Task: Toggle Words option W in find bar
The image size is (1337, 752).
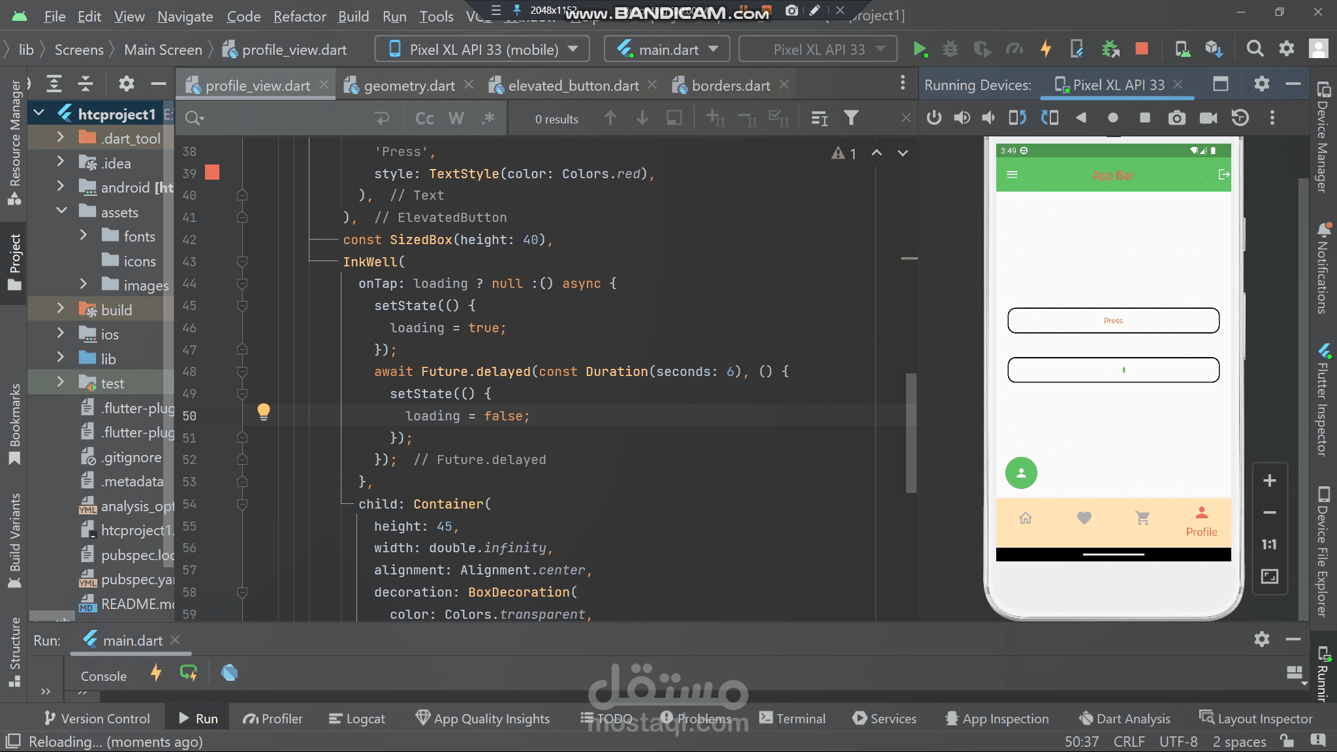Action: coord(456,118)
